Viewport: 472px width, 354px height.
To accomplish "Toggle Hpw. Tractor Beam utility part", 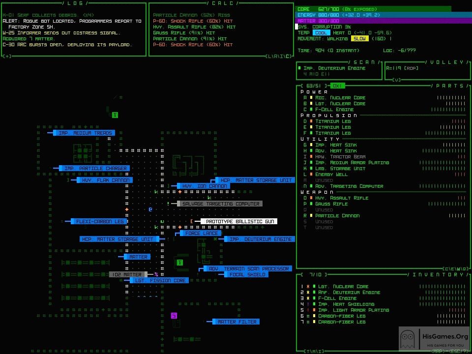I will [x=384, y=156].
